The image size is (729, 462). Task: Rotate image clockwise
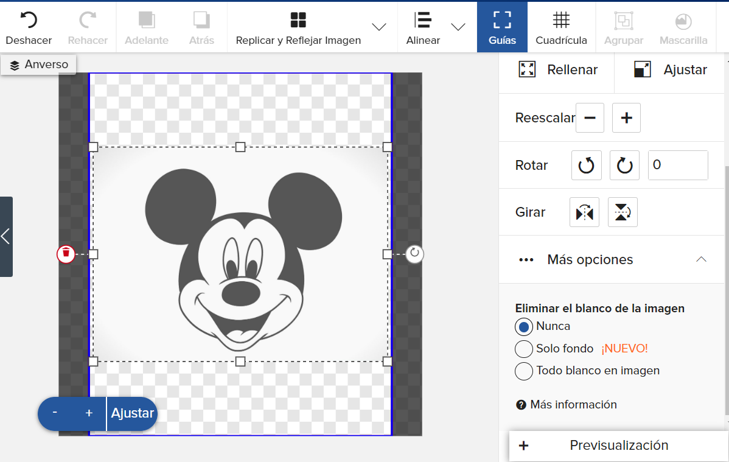(x=624, y=165)
